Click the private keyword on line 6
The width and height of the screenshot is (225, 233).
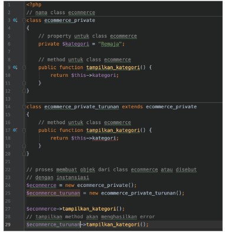coord(48,44)
